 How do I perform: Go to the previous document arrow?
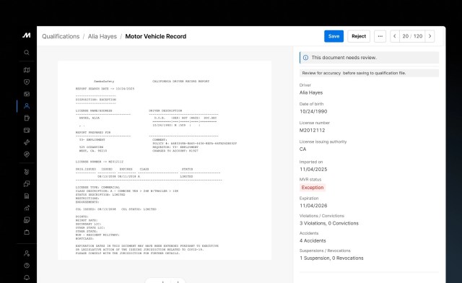(x=395, y=36)
